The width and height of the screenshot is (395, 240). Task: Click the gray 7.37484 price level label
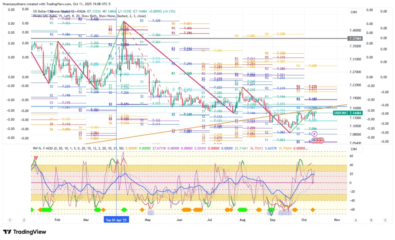click(355, 39)
